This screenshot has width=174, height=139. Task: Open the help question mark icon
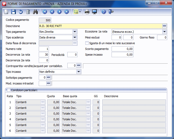104,12
